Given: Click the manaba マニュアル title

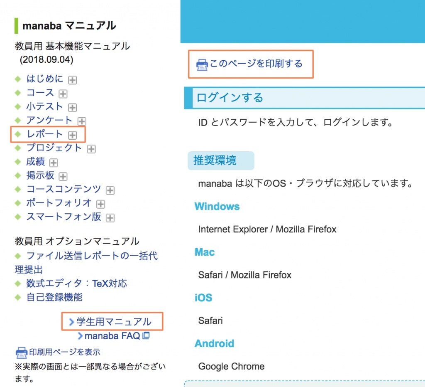Looking at the screenshot, I should pyautogui.click(x=69, y=26).
